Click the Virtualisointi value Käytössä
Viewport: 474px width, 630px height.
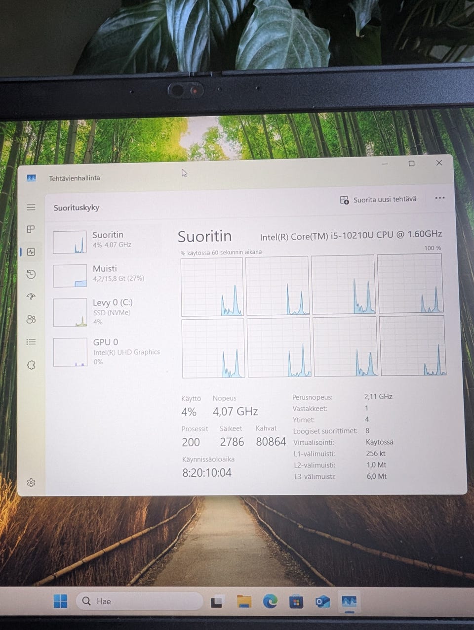(x=379, y=442)
